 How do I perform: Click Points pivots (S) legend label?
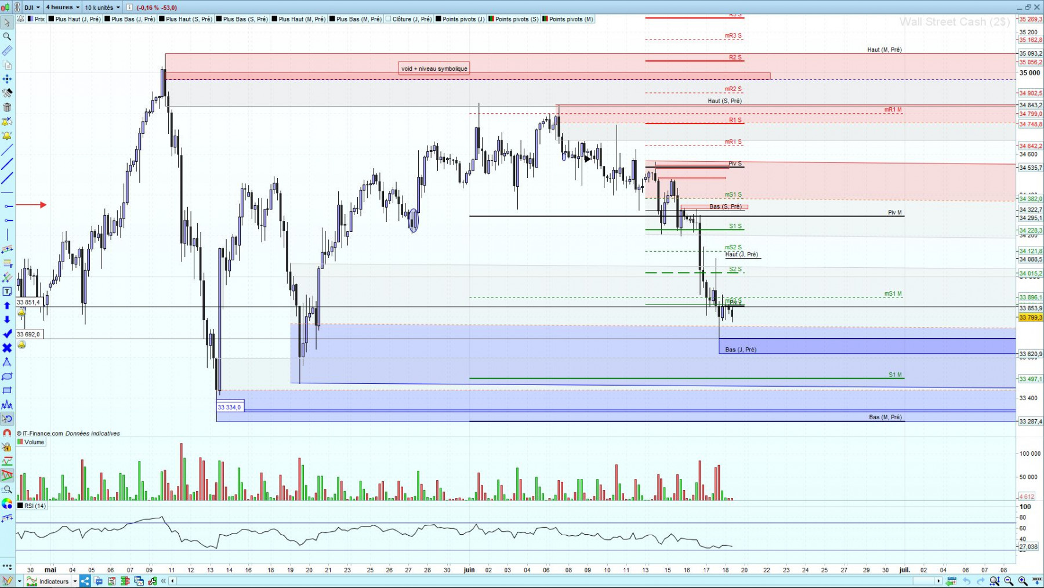coord(513,19)
